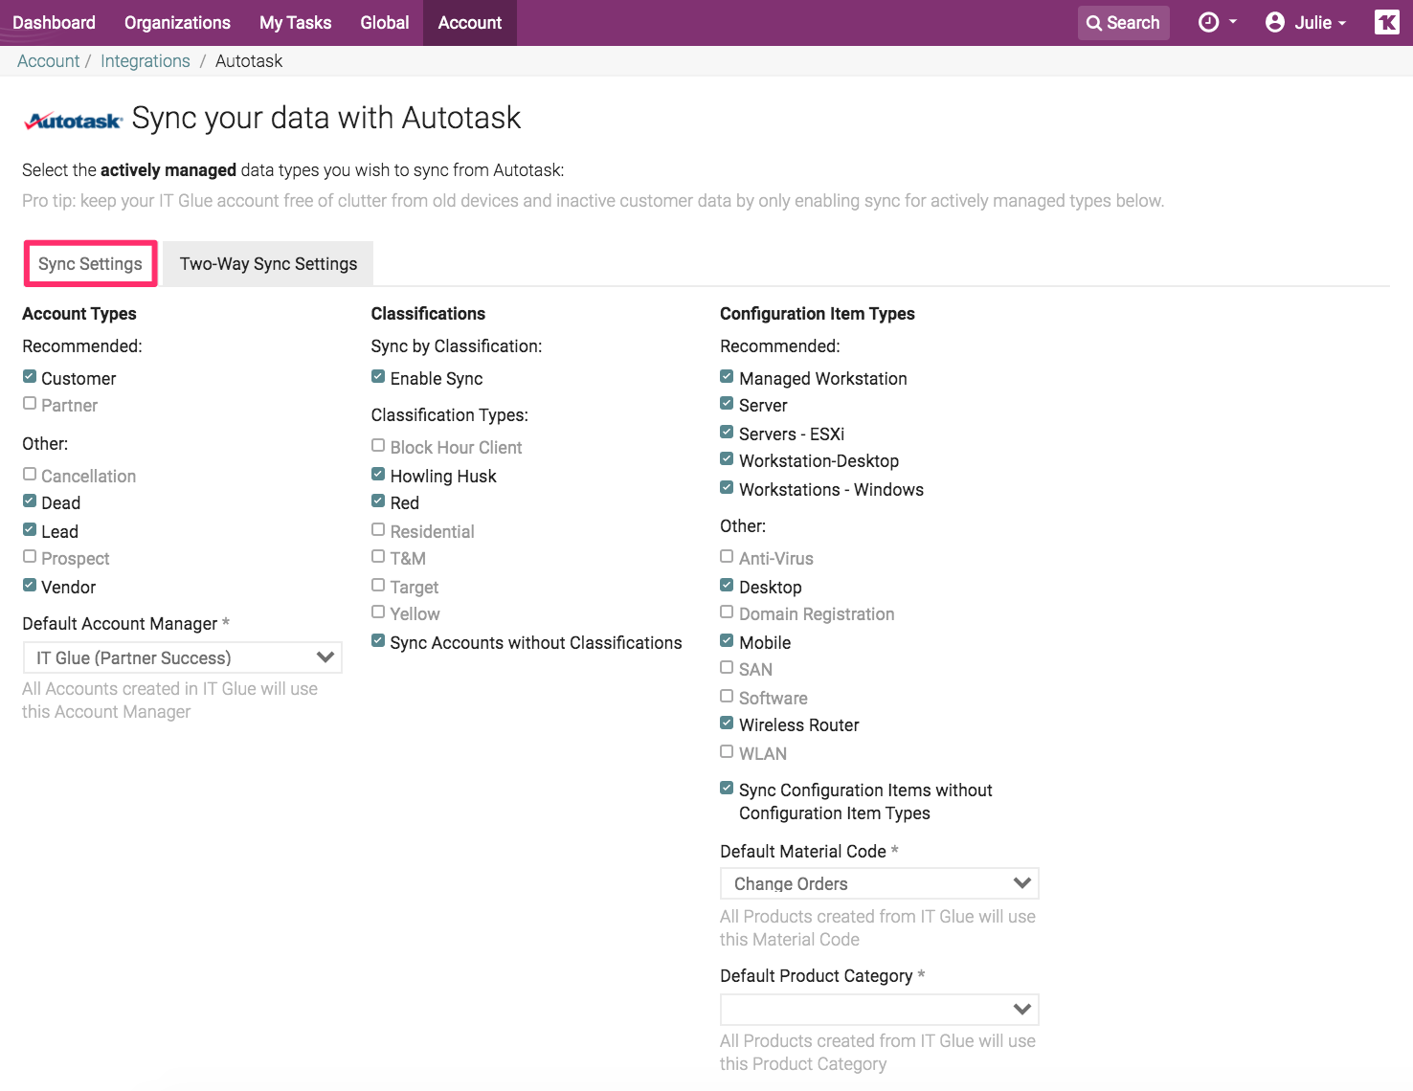Switch to the Sync Settings tab

point(90,263)
